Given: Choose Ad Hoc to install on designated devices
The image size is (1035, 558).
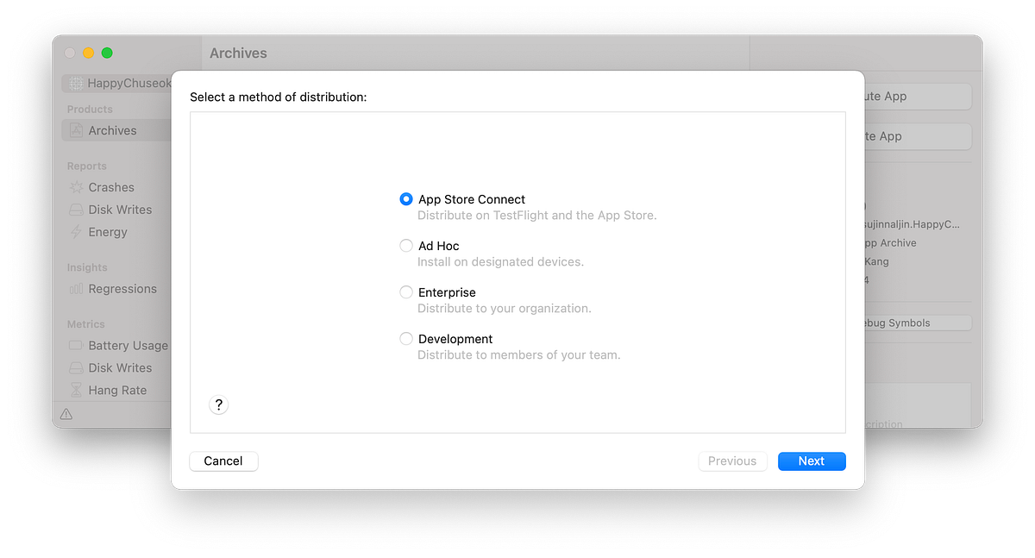Looking at the screenshot, I should [x=405, y=245].
